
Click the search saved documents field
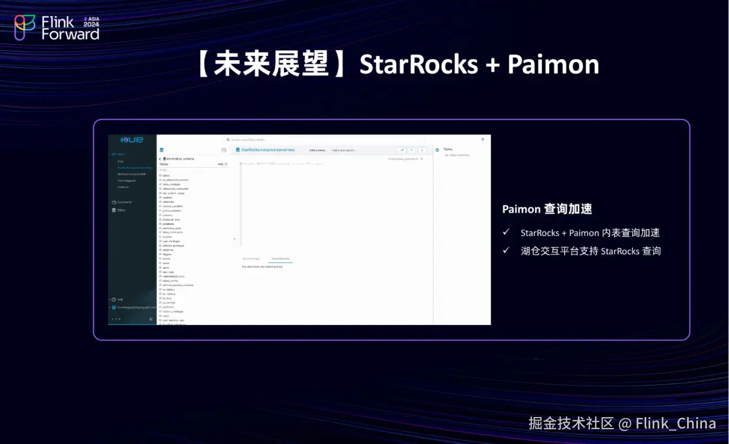(x=325, y=140)
